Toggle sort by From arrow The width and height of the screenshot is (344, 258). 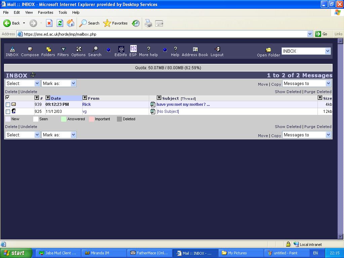tap(85, 98)
